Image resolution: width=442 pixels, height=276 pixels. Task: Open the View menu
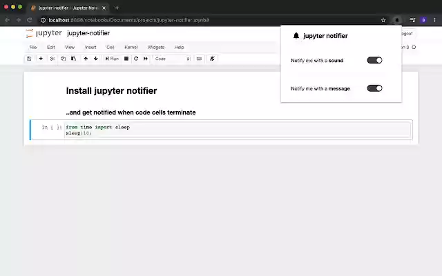coord(70,48)
